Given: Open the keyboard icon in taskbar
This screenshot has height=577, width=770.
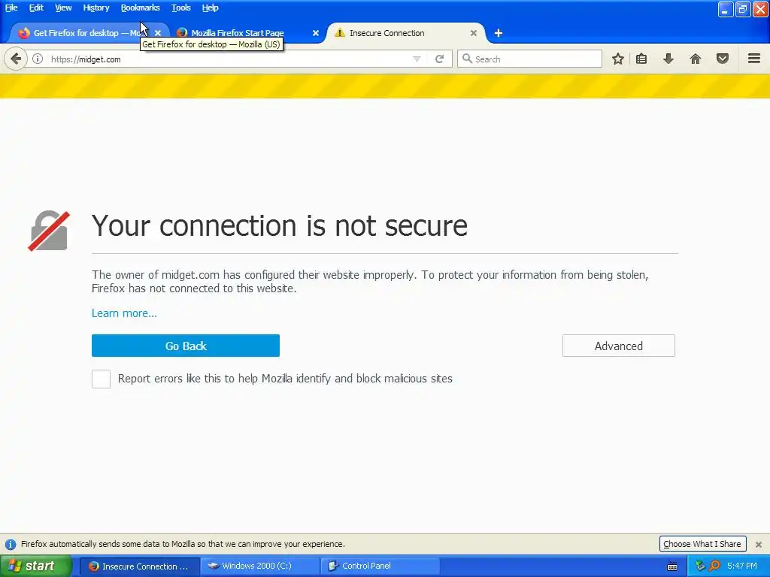Looking at the screenshot, I should 672,566.
